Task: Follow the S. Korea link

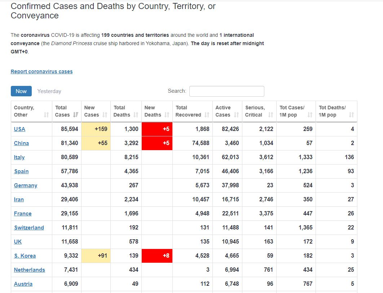Action: (25, 256)
